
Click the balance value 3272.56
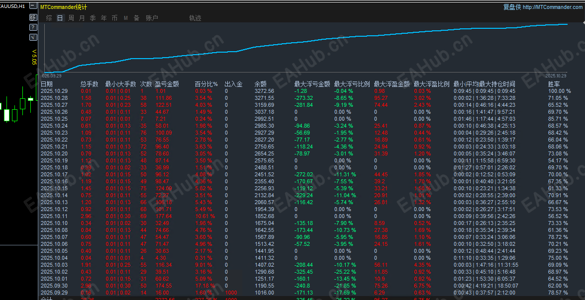[x=264, y=91]
